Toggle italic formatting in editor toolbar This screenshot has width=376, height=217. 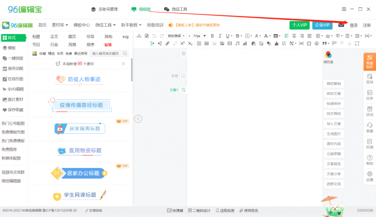click(x=220, y=36)
